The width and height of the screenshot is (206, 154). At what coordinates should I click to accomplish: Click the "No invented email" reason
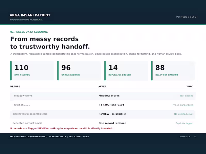[x=184, y=114]
